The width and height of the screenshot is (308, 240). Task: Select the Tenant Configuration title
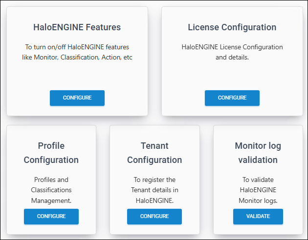(x=154, y=153)
